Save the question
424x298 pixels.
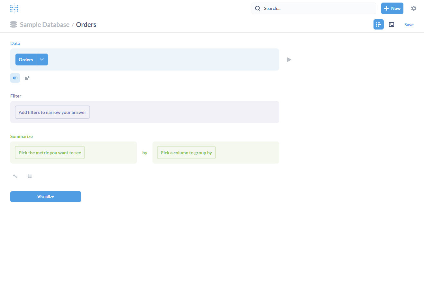coord(409,25)
